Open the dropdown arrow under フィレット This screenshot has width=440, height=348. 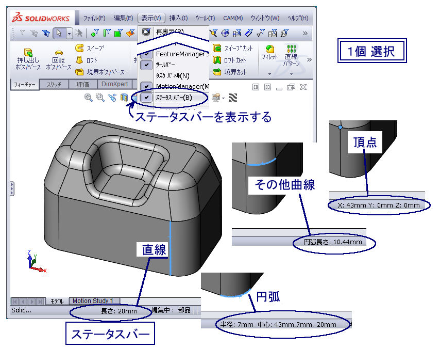point(269,74)
